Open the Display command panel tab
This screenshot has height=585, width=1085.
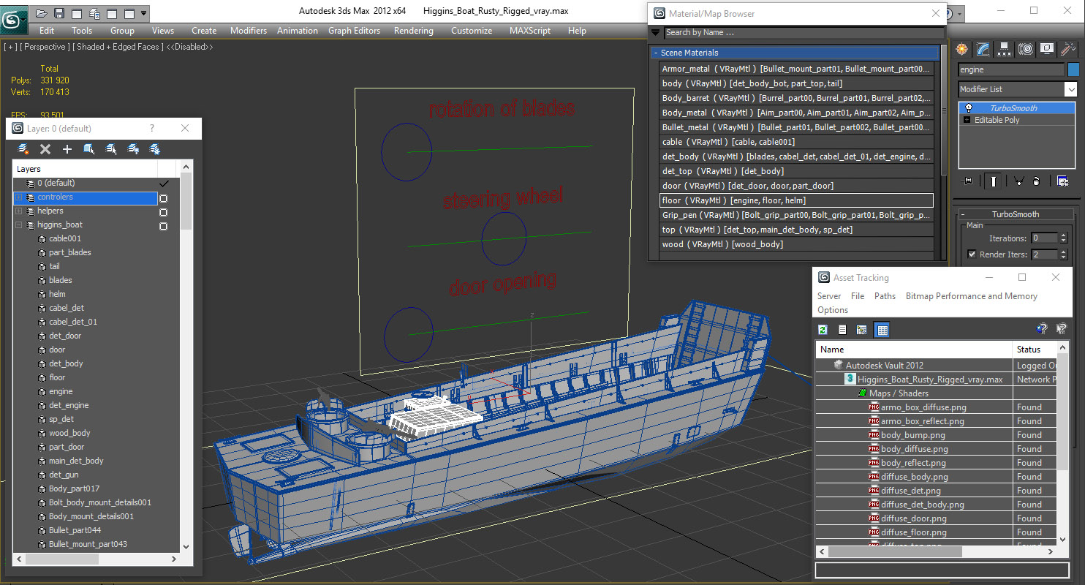1047,49
